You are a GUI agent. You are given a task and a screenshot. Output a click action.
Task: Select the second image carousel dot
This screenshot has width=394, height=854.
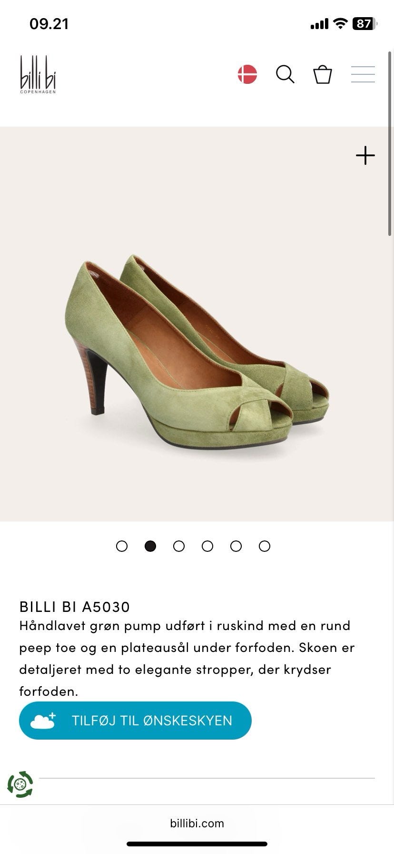click(150, 546)
